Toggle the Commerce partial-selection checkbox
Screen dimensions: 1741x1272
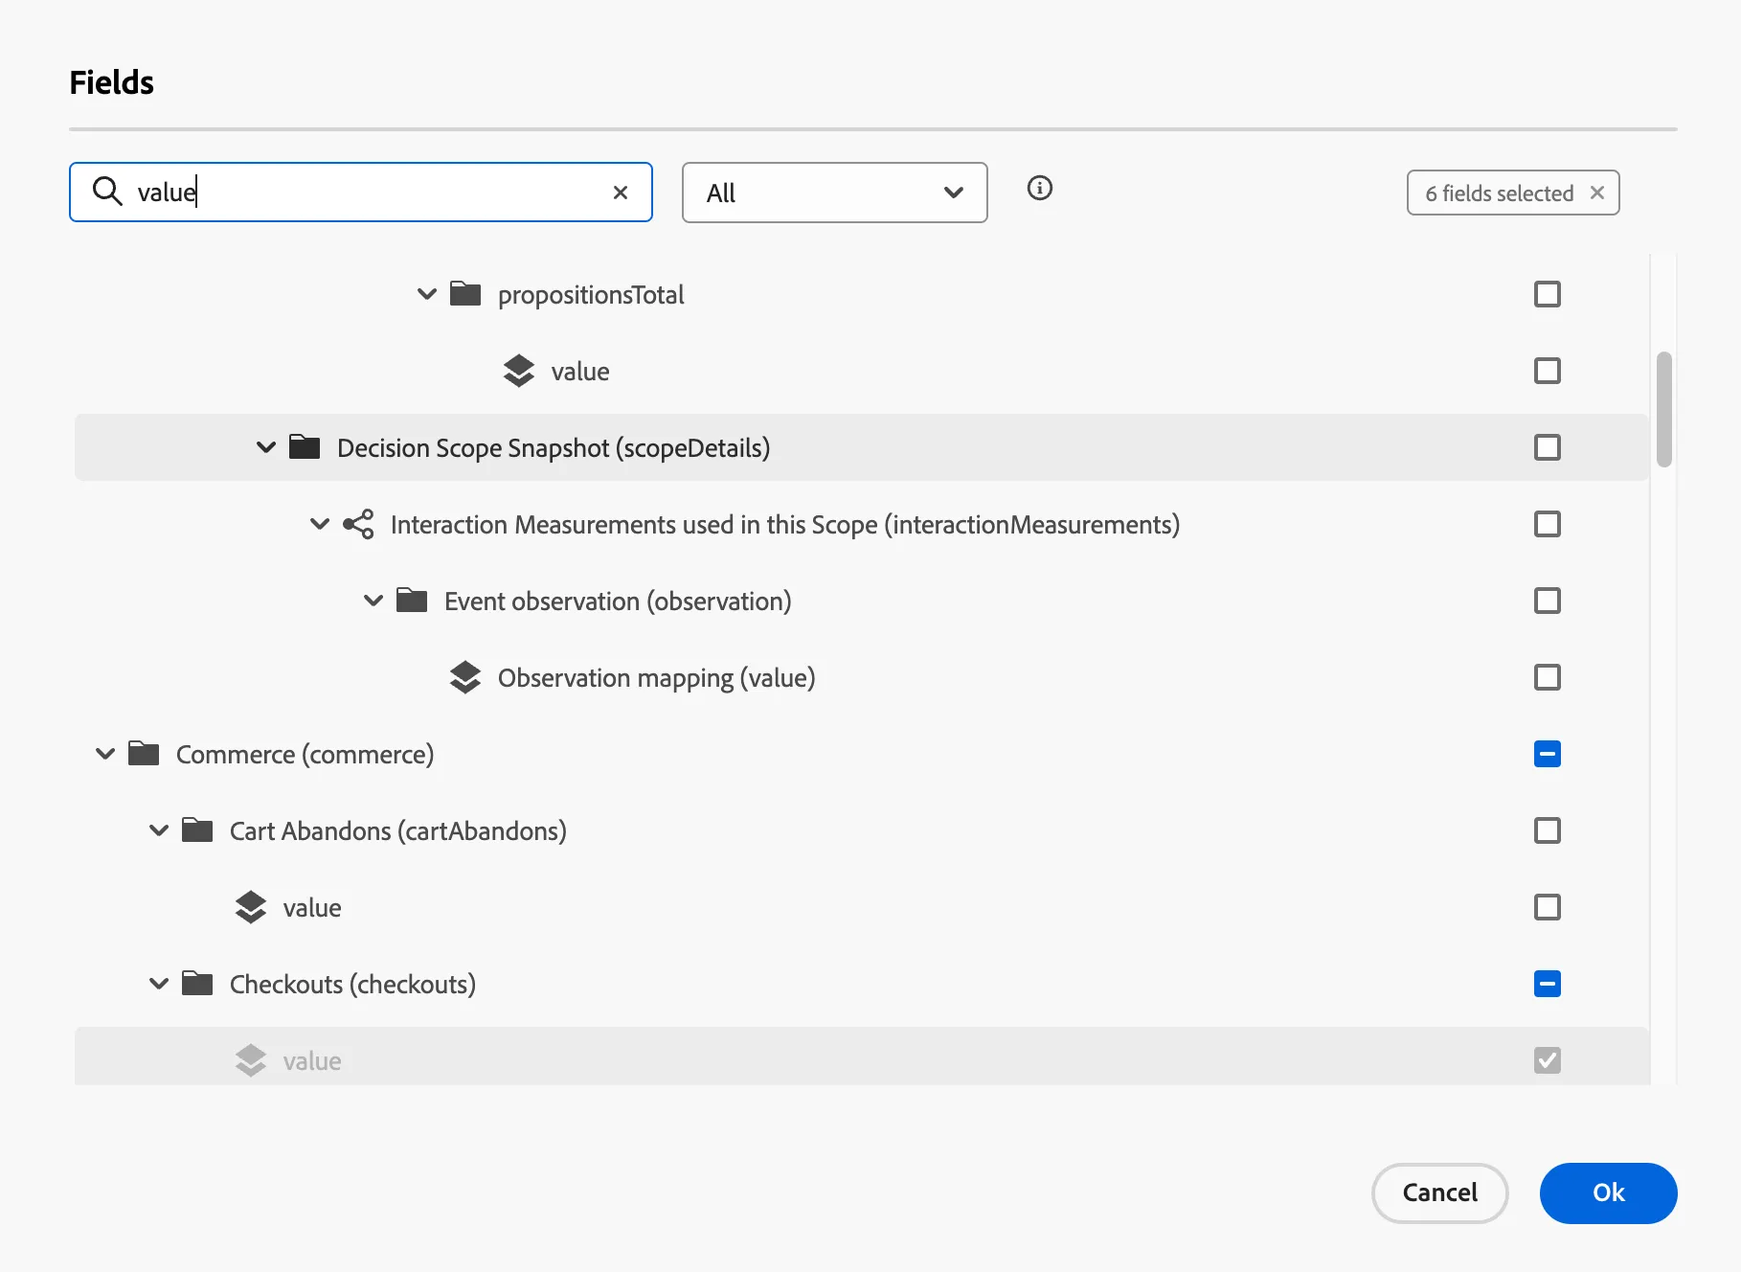[1548, 754]
